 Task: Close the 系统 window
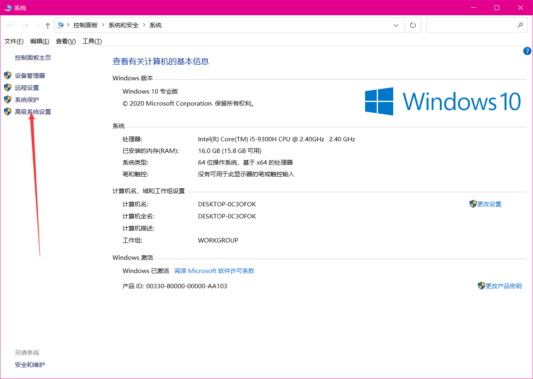(x=521, y=8)
